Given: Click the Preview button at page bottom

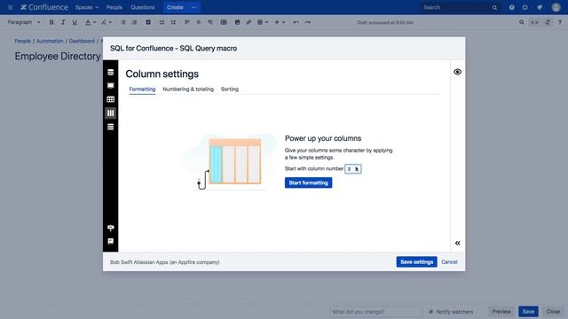Looking at the screenshot, I should (501, 311).
